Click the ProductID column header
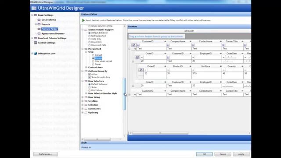 (179, 66)
